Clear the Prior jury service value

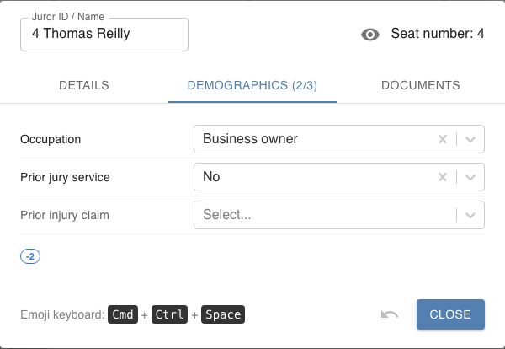click(443, 177)
